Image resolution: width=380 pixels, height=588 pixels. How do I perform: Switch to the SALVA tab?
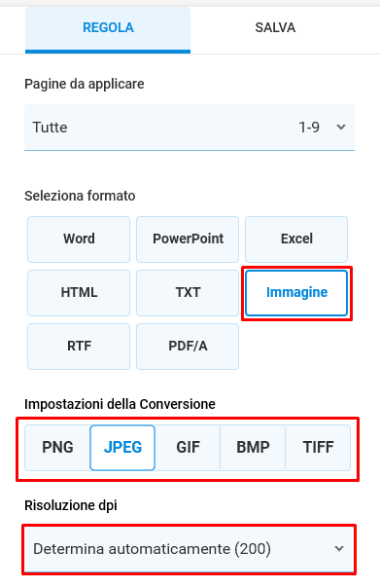point(275,28)
